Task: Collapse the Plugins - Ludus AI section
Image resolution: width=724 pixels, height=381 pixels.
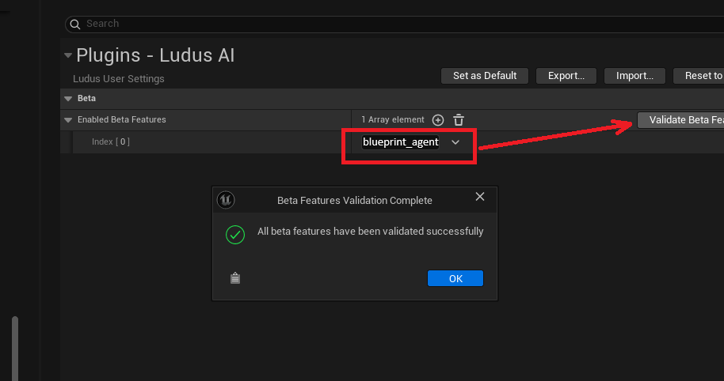Action: (68, 55)
